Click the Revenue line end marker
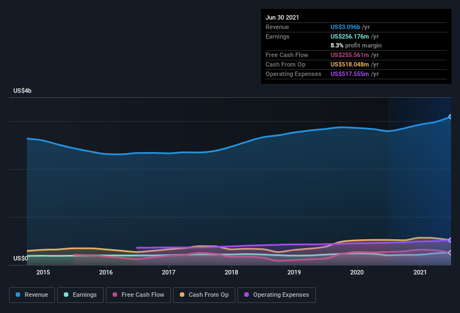The width and height of the screenshot is (460, 313). (x=450, y=117)
